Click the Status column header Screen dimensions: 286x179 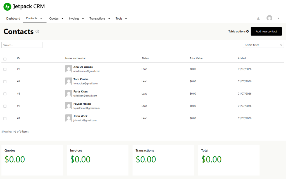point(145,58)
